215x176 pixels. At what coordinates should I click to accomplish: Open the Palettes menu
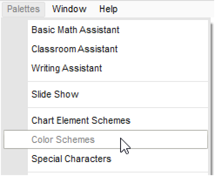click(x=24, y=9)
